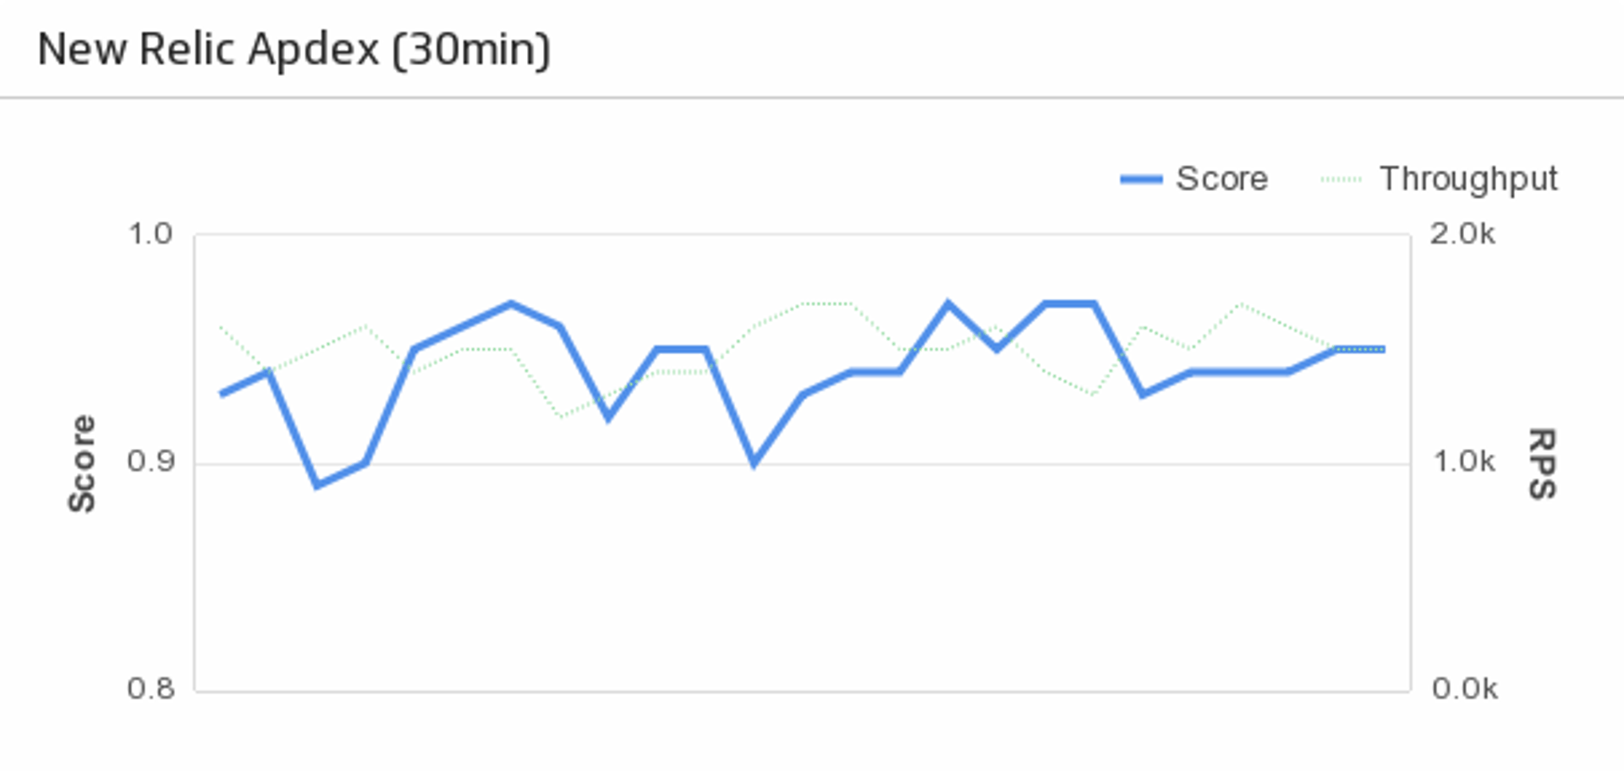
Task: Select the 0.0k label on RPS axis
Action: pos(1464,689)
